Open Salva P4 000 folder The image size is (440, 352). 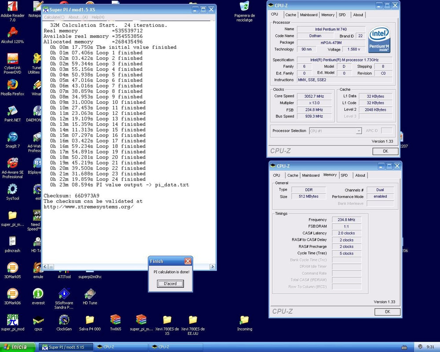(x=90, y=323)
